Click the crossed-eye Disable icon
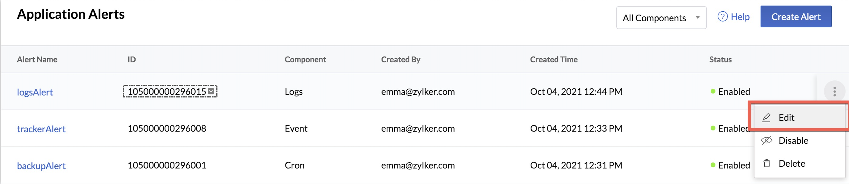The image size is (849, 184). 767,140
